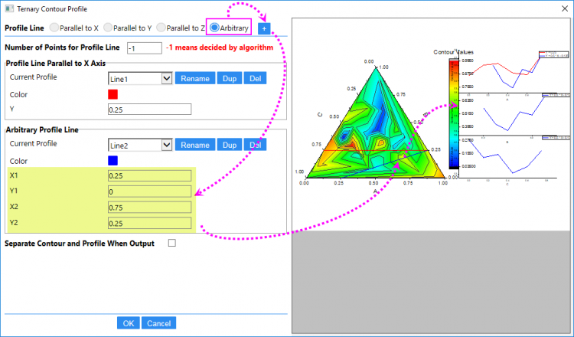Screen dimensions: 574x337
Task: Click the Y1 input field
Action: click(149, 191)
